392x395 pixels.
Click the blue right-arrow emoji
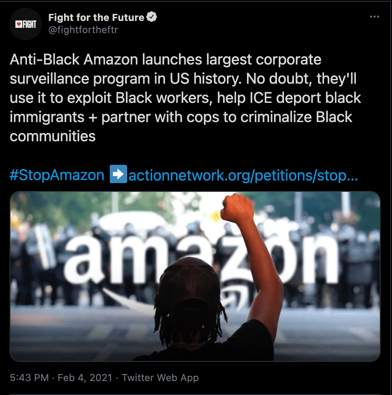pos(118,174)
